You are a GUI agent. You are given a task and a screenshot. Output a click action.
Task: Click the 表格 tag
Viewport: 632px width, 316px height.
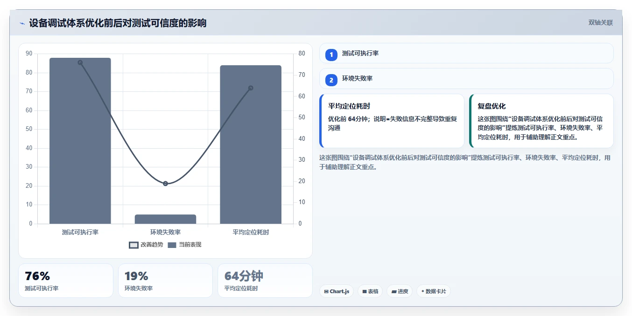click(370, 291)
